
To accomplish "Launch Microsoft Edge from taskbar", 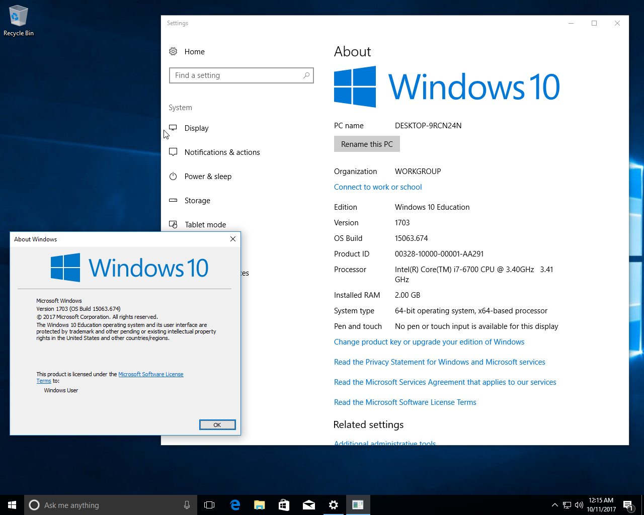I will pos(234,505).
